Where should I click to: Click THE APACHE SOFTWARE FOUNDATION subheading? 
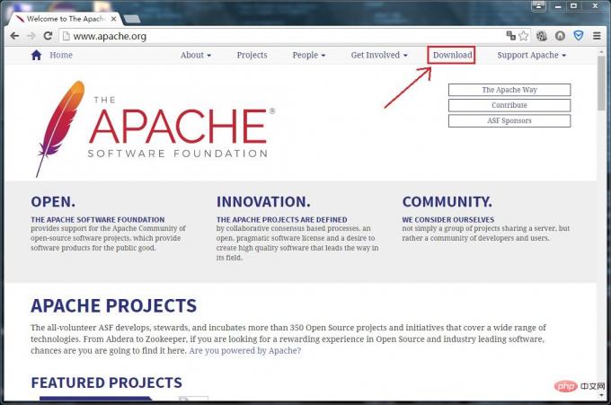(x=98, y=220)
